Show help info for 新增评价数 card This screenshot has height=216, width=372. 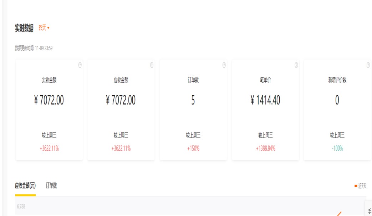368,65
